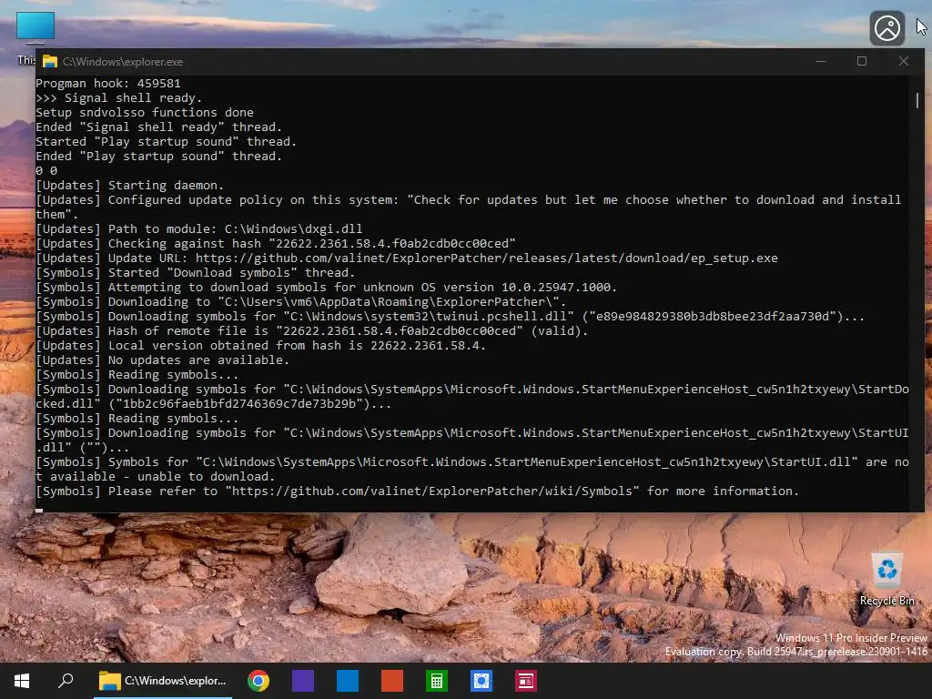The width and height of the screenshot is (932, 699).
Task: Click the 'No updates are available.' line
Action: (162, 360)
